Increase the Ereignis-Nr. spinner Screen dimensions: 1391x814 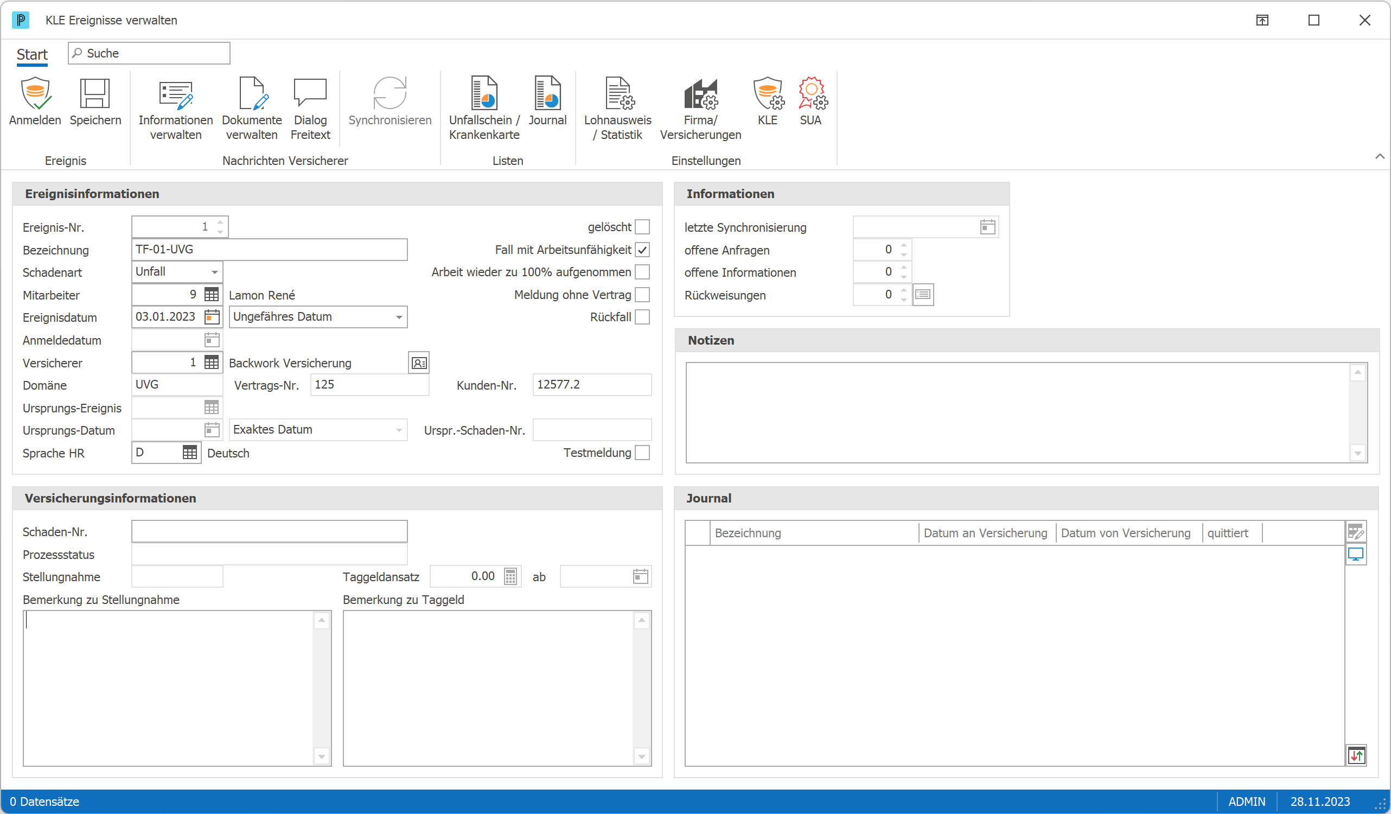(220, 222)
